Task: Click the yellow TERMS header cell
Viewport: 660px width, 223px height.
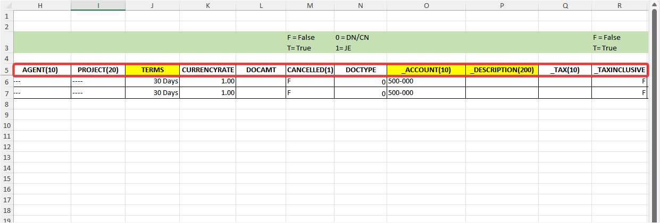Action: [x=152, y=70]
